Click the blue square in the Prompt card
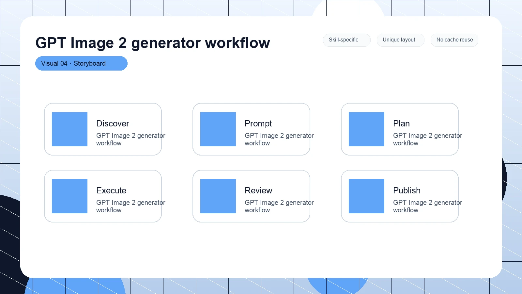This screenshot has height=294, width=522. [218, 129]
